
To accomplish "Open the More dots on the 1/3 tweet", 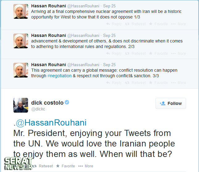I will point(173,24).
